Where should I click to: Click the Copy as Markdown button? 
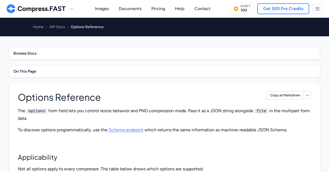click(285, 95)
